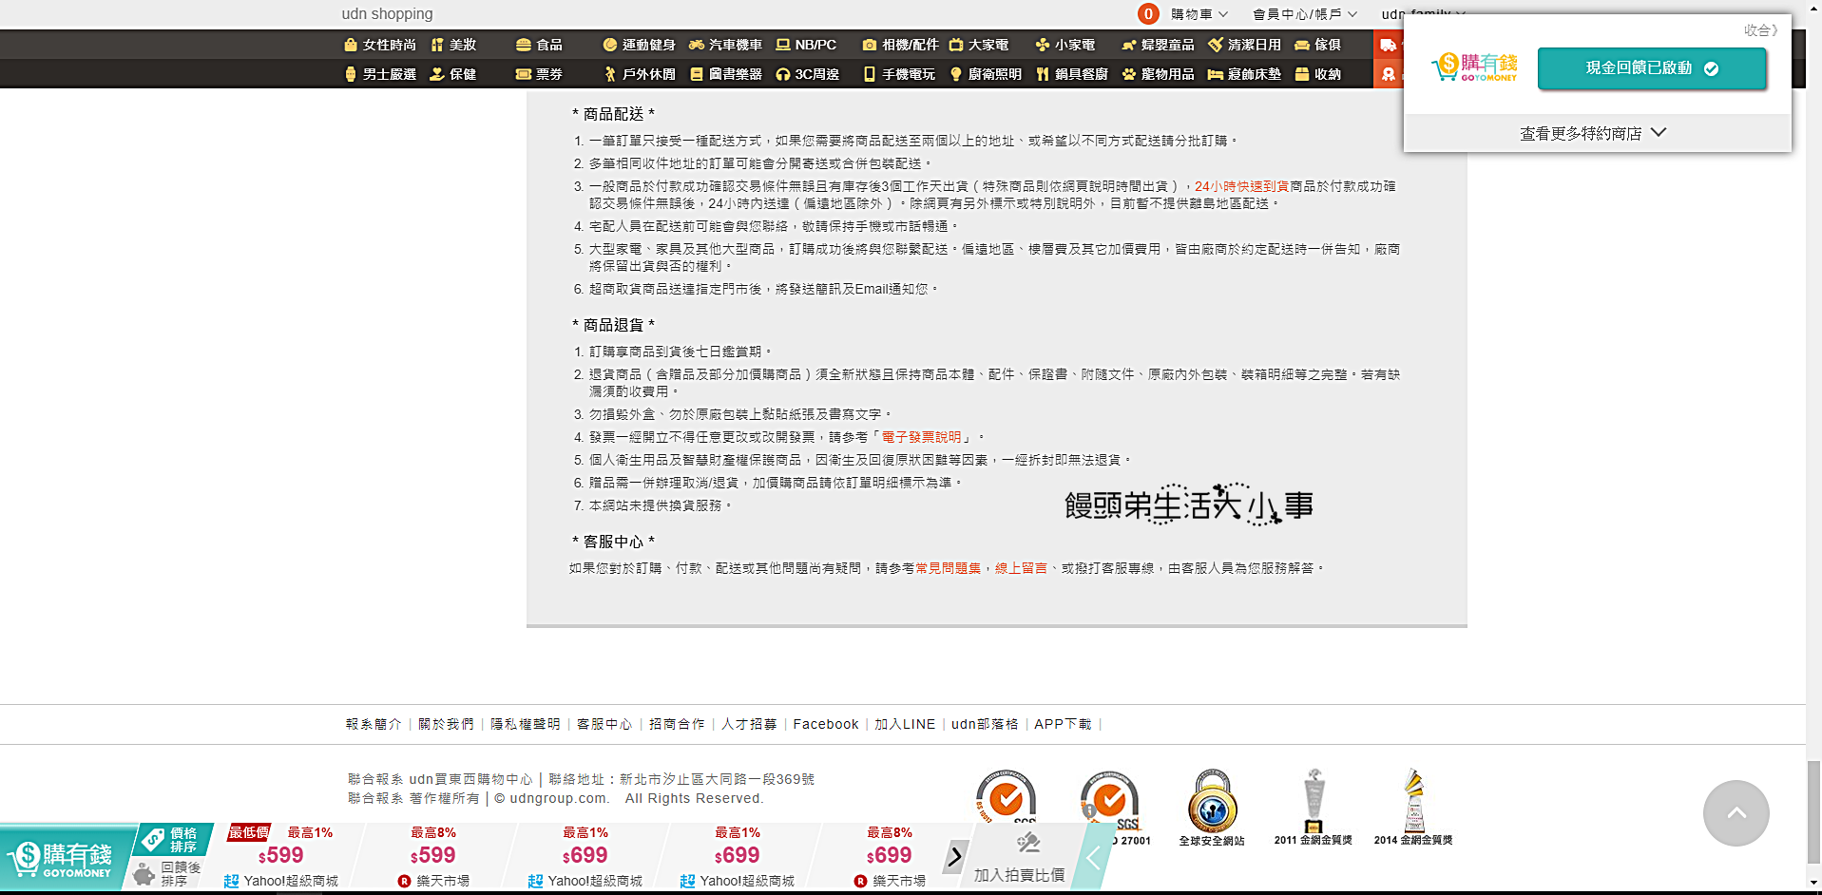Open the 常見問題集 link
This screenshot has width=1822, height=895.
click(x=948, y=568)
